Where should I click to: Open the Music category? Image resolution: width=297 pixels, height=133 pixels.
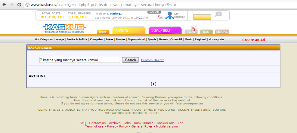click(188, 39)
